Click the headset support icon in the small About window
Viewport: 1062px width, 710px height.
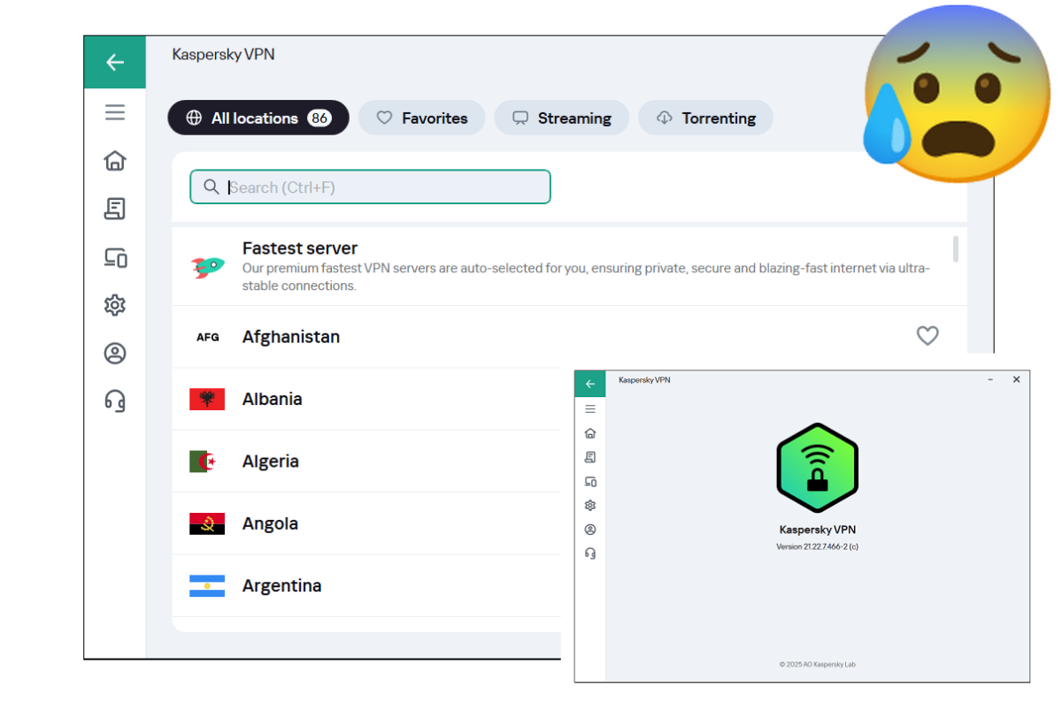tap(590, 553)
